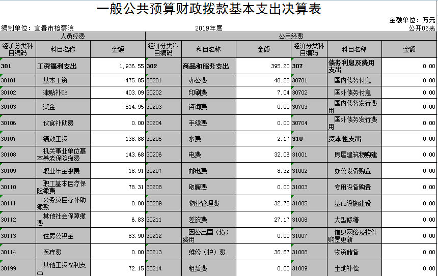Select amount 72.15
The image size is (438, 276).
coord(118,268)
